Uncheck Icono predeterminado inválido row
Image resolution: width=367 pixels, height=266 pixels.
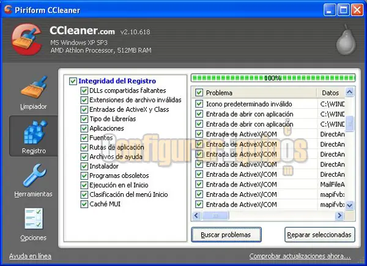click(x=199, y=104)
